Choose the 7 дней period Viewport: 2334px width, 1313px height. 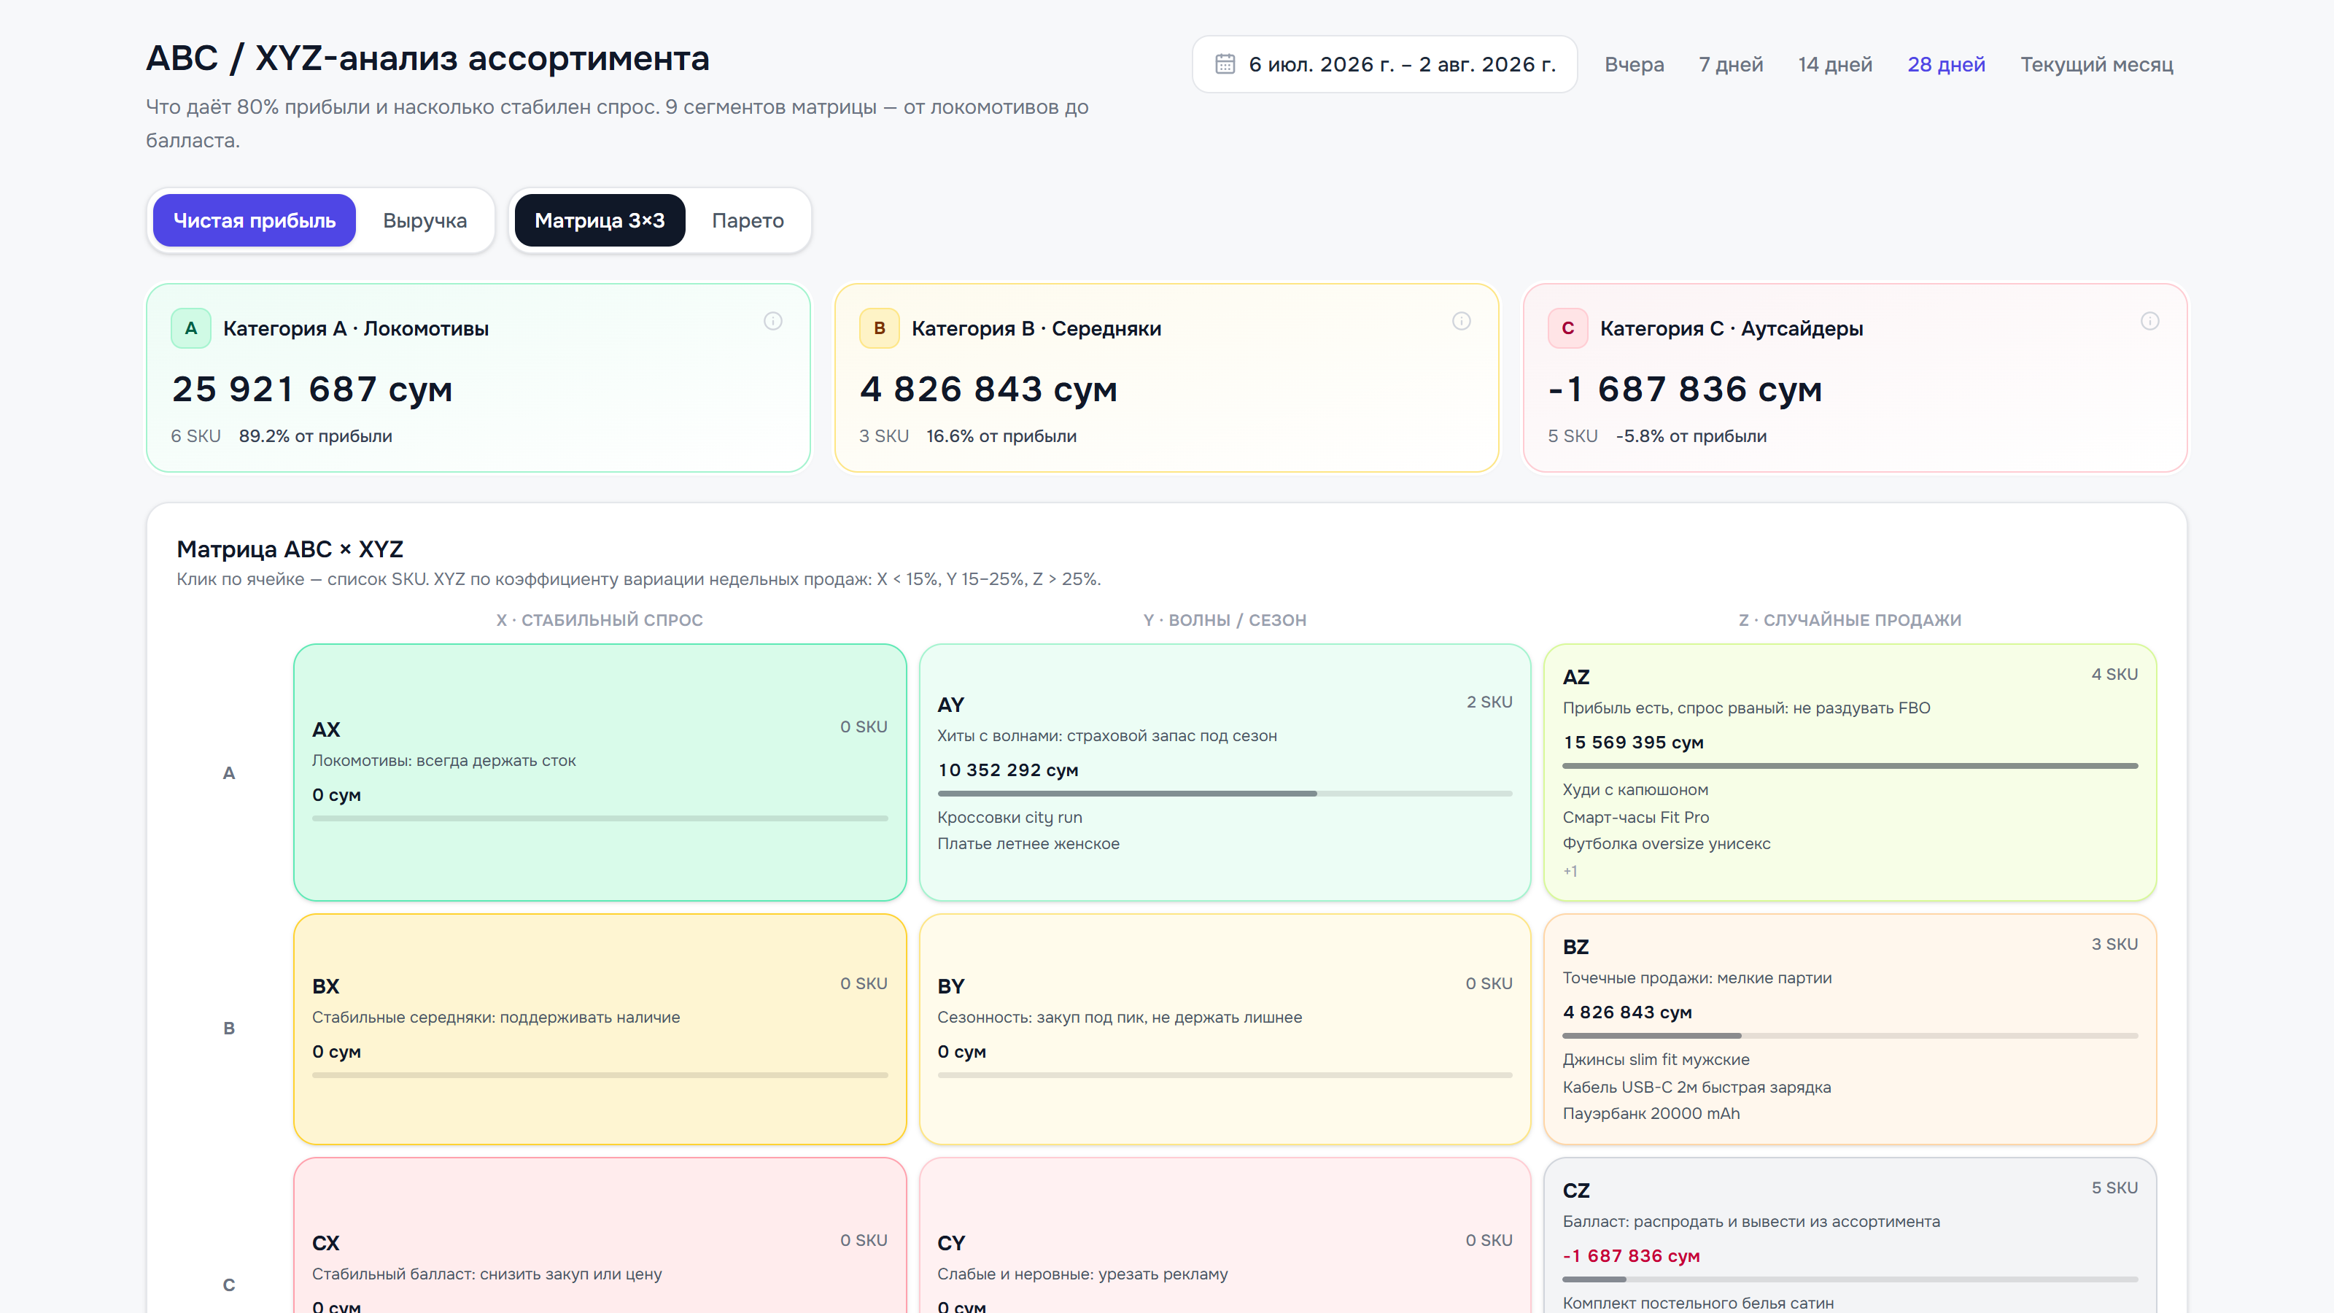click(x=1731, y=64)
